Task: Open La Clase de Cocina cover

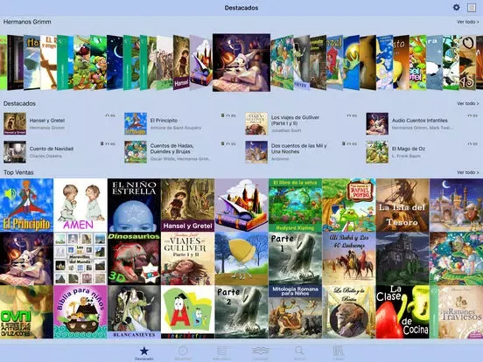Action: 402,312
